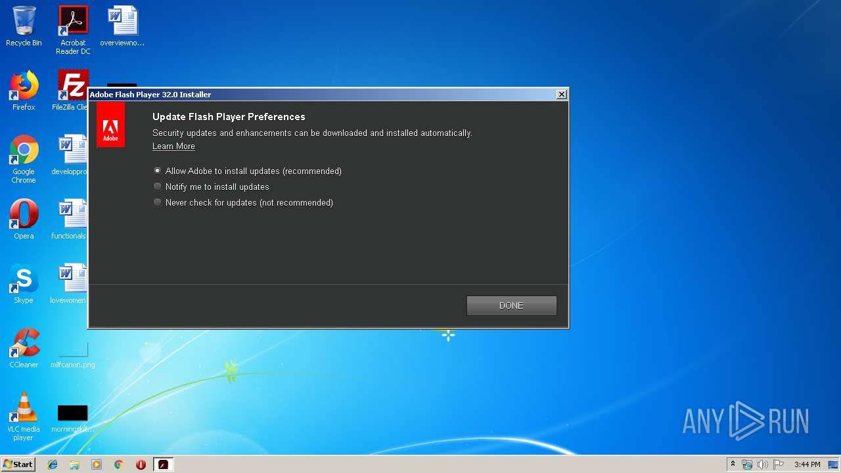Open the Start menu
This screenshot has width=841, height=473.
coord(18,464)
